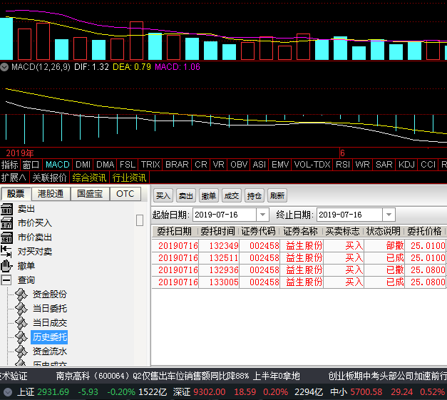
Task: Click the 指标 tab
Action: pos(10,165)
